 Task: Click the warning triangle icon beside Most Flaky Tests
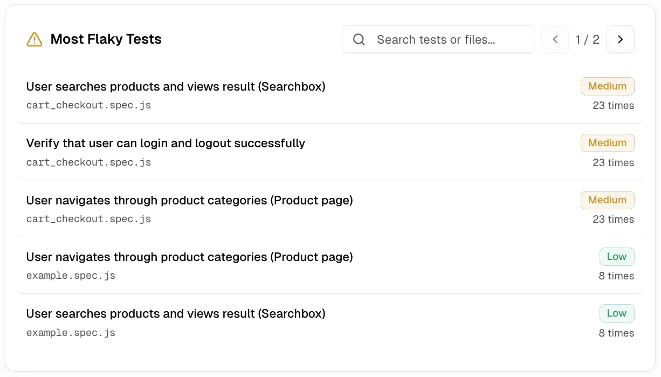click(x=35, y=39)
